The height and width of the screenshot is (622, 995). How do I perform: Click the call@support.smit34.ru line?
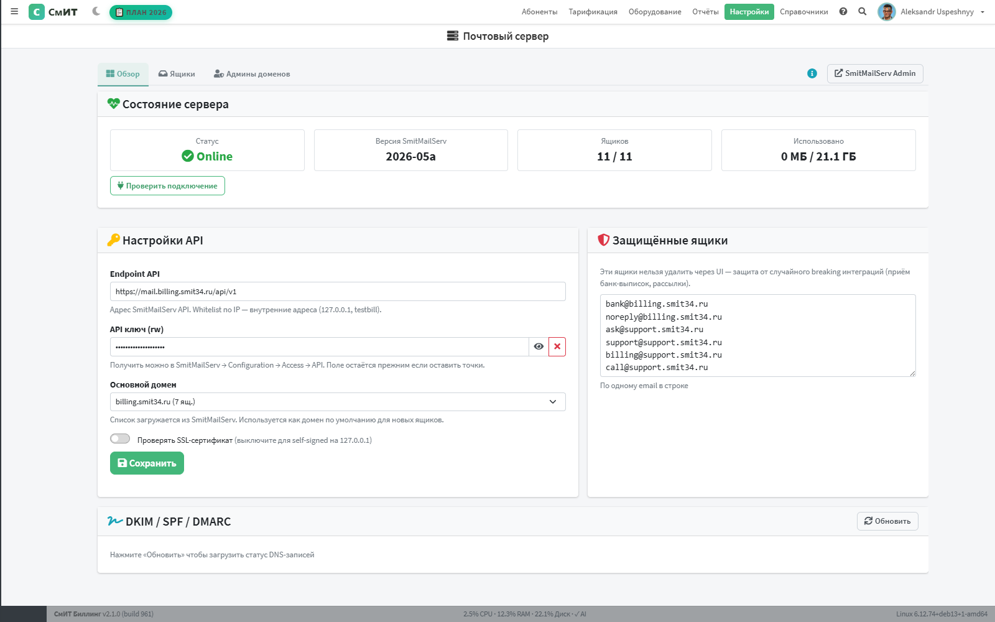657,368
